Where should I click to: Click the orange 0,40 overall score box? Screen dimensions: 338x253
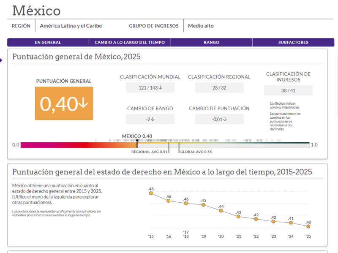(64, 103)
